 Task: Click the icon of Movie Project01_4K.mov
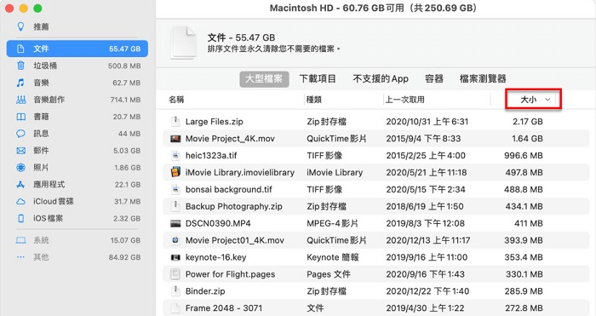[175, 240]
